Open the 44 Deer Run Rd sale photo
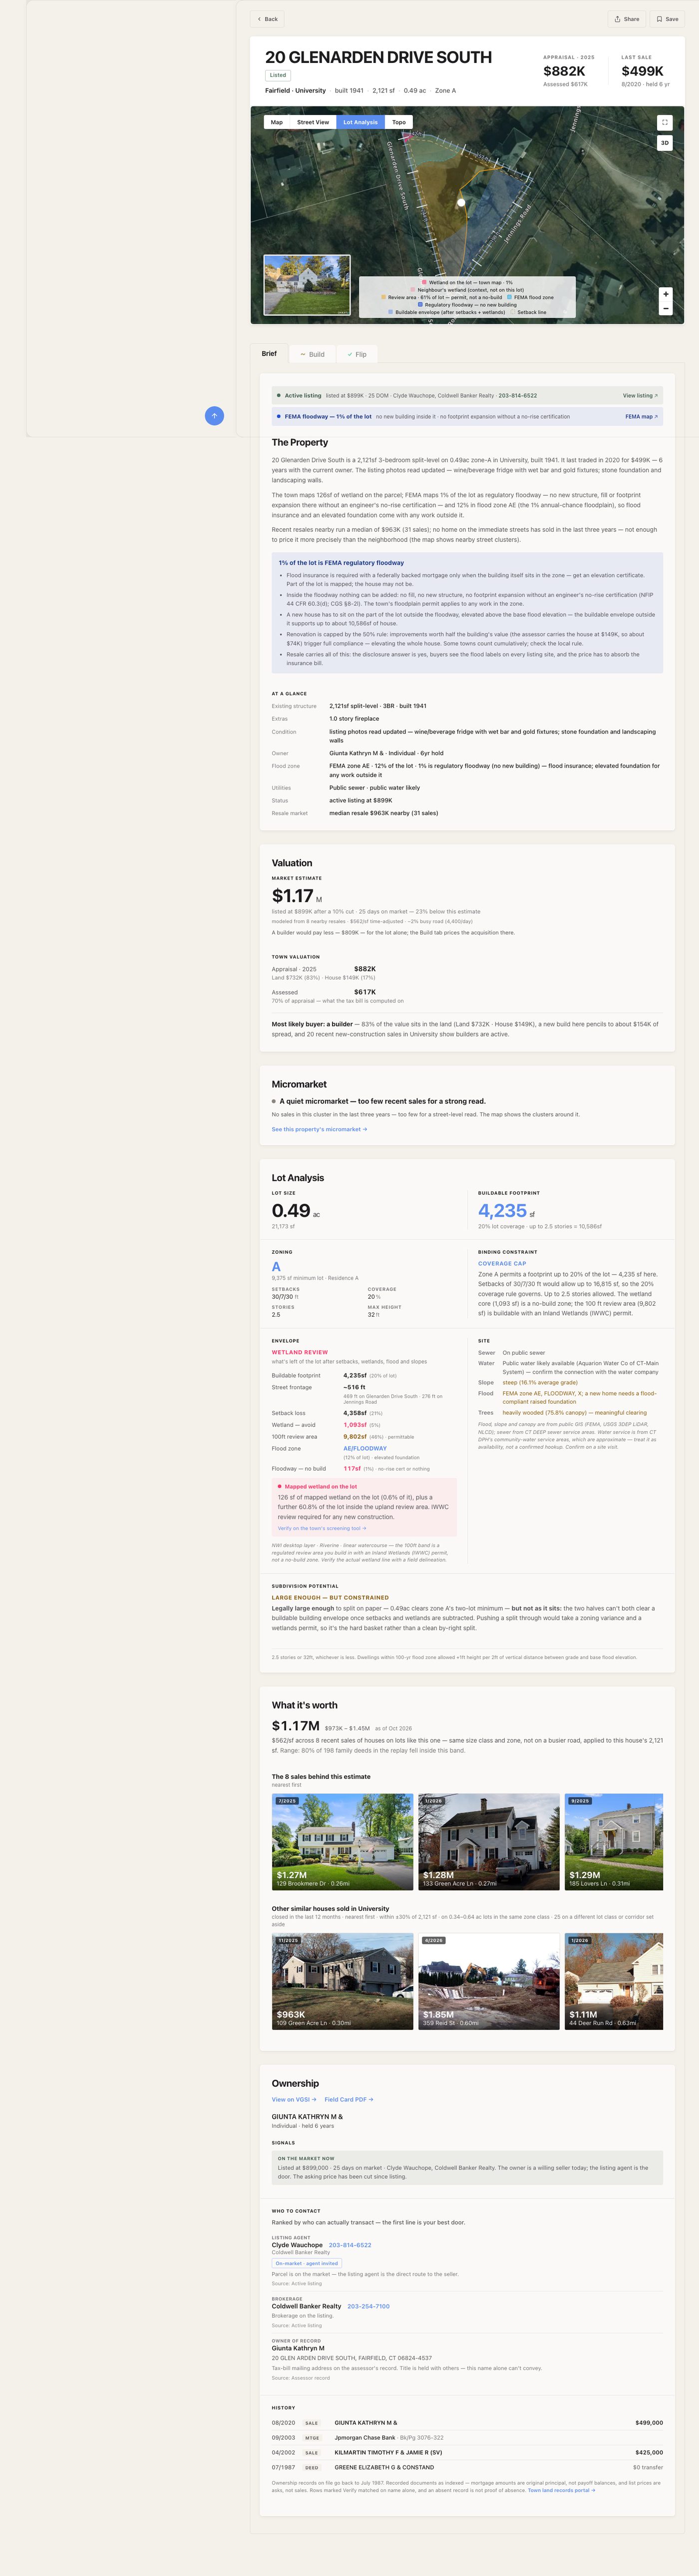The width and height of the screenshot is (699, 2576). [614, 1981]
